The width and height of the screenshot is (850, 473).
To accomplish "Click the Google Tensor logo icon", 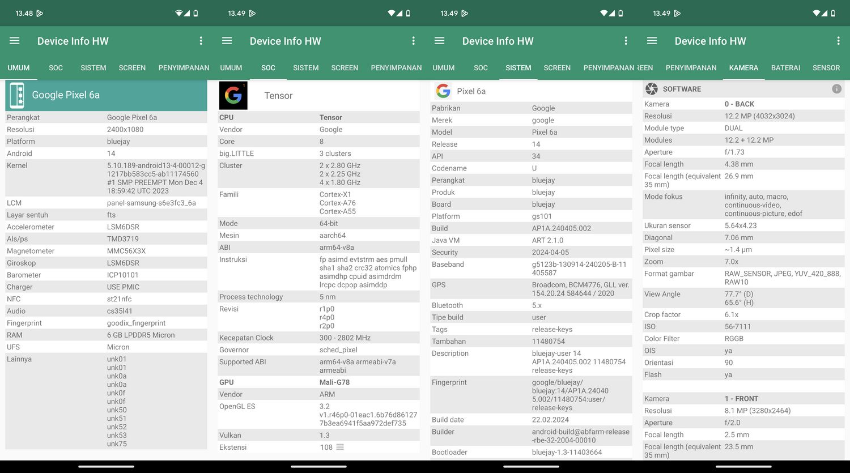I will pyautogui.click(x=233, y=95).
